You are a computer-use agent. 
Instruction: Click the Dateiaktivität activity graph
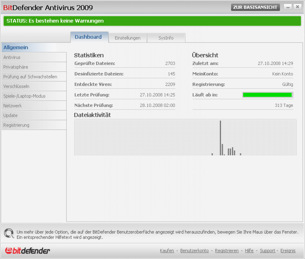pos(185,138)
